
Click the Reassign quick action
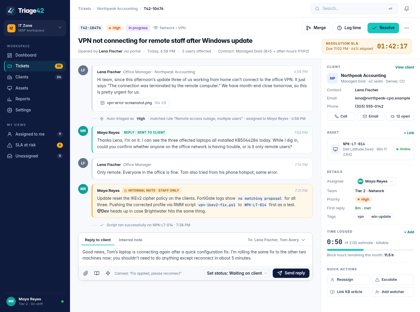pyautogui.click(x=348, y=280)
